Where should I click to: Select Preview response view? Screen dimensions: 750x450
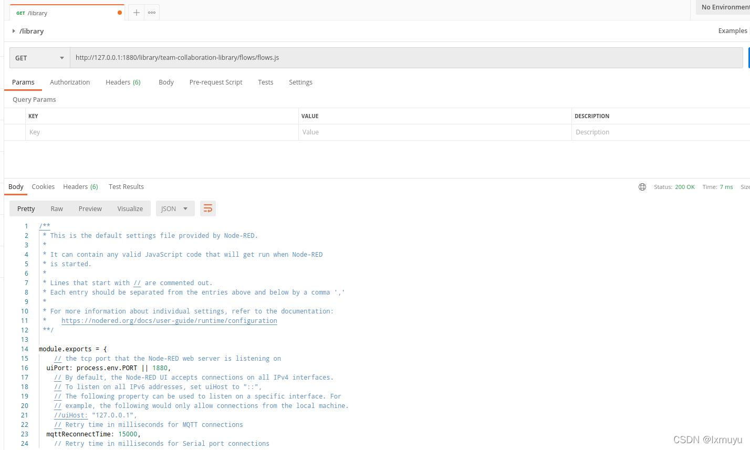(90, 208)
